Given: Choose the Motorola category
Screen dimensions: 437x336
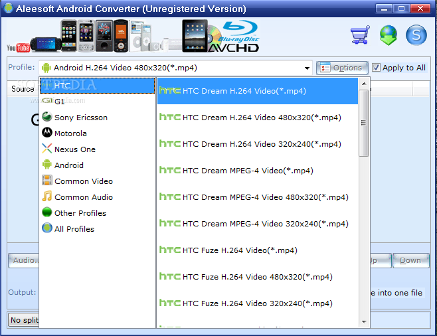Looking at the screenshot, I should pyautogui.click(x=97, y=133).
